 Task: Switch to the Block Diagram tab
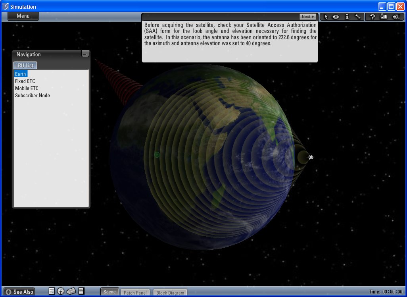pyautogui.click(x=170, y=293)
